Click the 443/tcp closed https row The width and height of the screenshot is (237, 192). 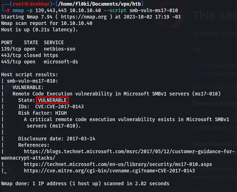30,55
